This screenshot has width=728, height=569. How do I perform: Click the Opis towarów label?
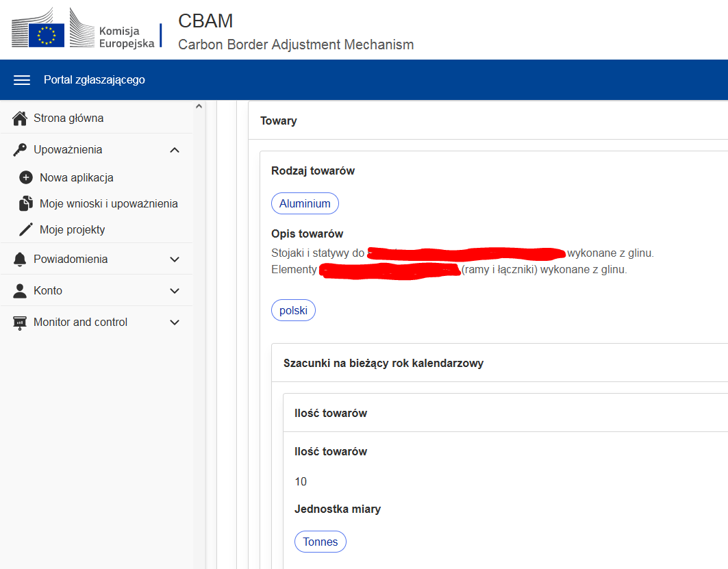(307, 233)
